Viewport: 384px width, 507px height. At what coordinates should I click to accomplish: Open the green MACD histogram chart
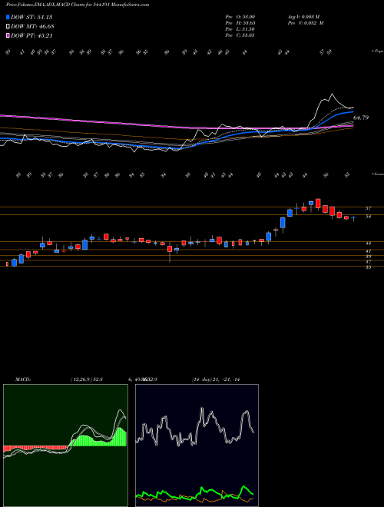65,446
